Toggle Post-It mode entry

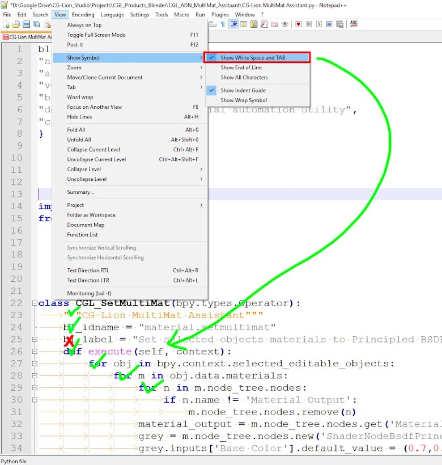click(130, 44)
